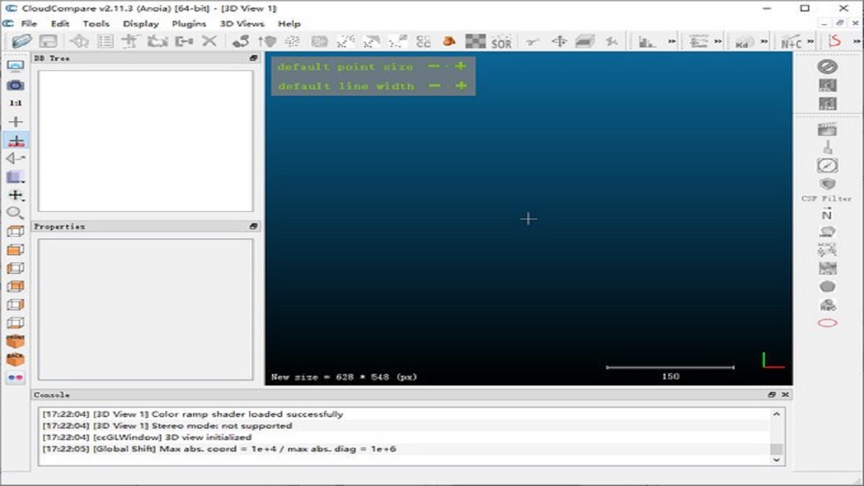
Task: Open the Plugins menu
Action: click(188, 24)
